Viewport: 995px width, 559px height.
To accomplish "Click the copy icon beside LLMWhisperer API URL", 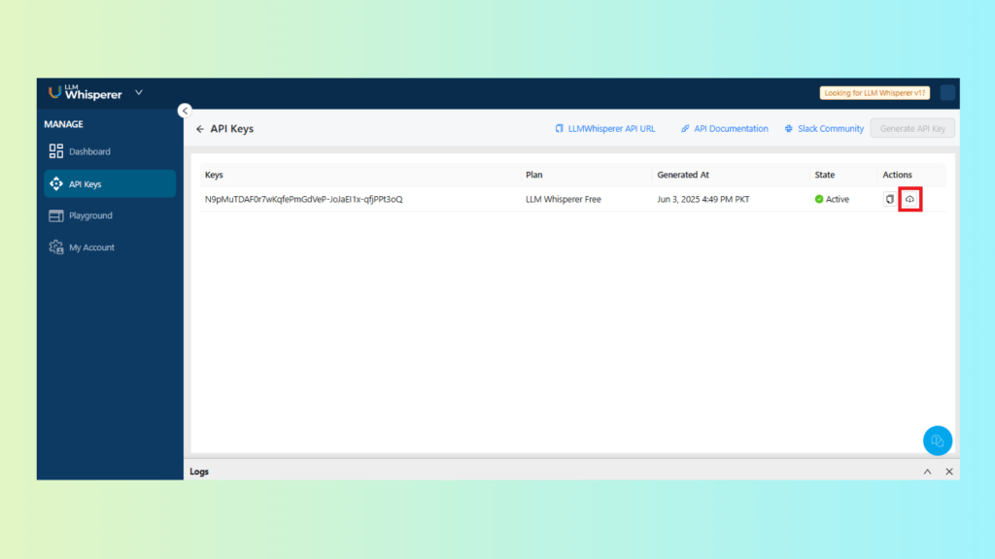I will pos(559,129).
